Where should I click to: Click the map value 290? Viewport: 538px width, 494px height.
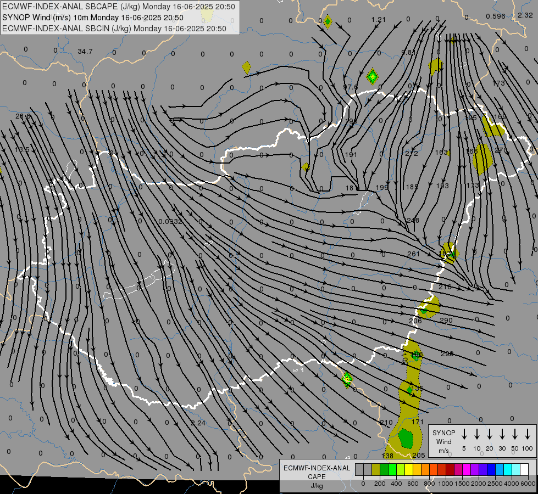click(x=446, y=321)
